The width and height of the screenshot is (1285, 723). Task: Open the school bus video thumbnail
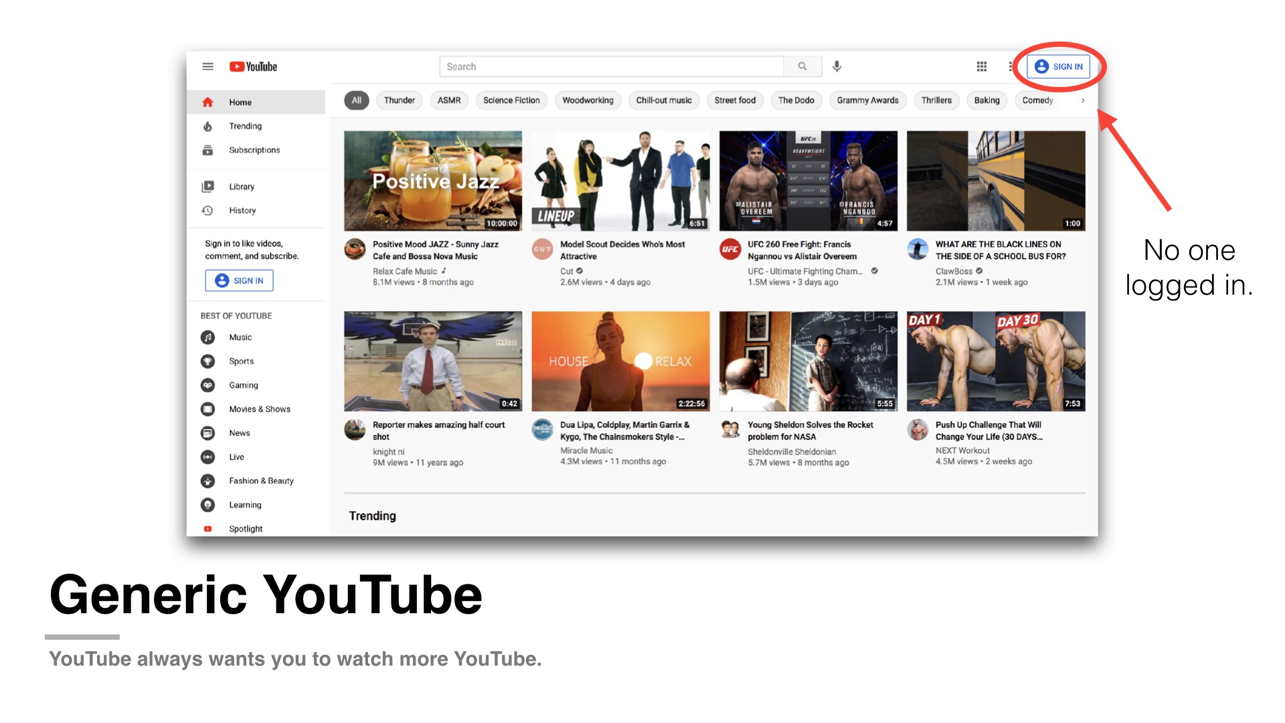tap(996, 181)
